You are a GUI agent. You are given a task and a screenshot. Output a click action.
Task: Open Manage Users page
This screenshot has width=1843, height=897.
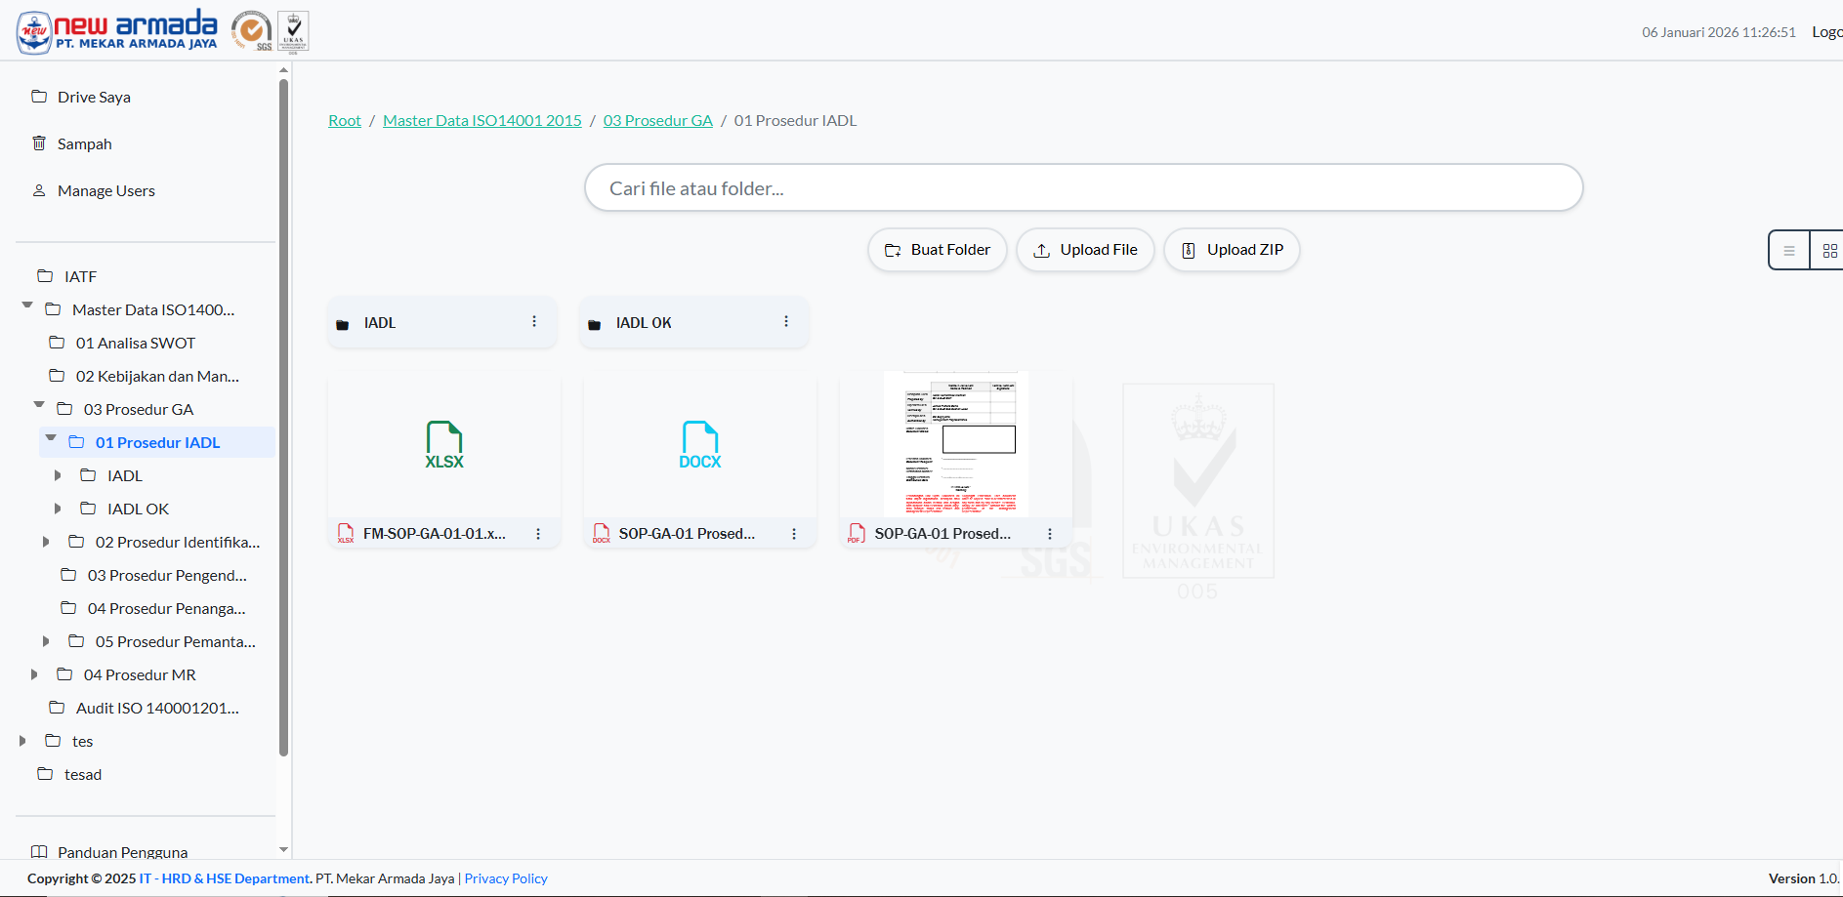click(105, 190)
